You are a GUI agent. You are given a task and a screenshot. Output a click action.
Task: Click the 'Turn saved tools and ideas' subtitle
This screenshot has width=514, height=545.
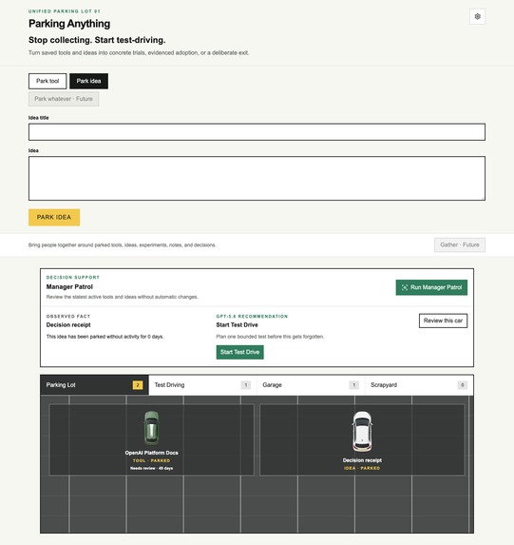pos(139,53)
